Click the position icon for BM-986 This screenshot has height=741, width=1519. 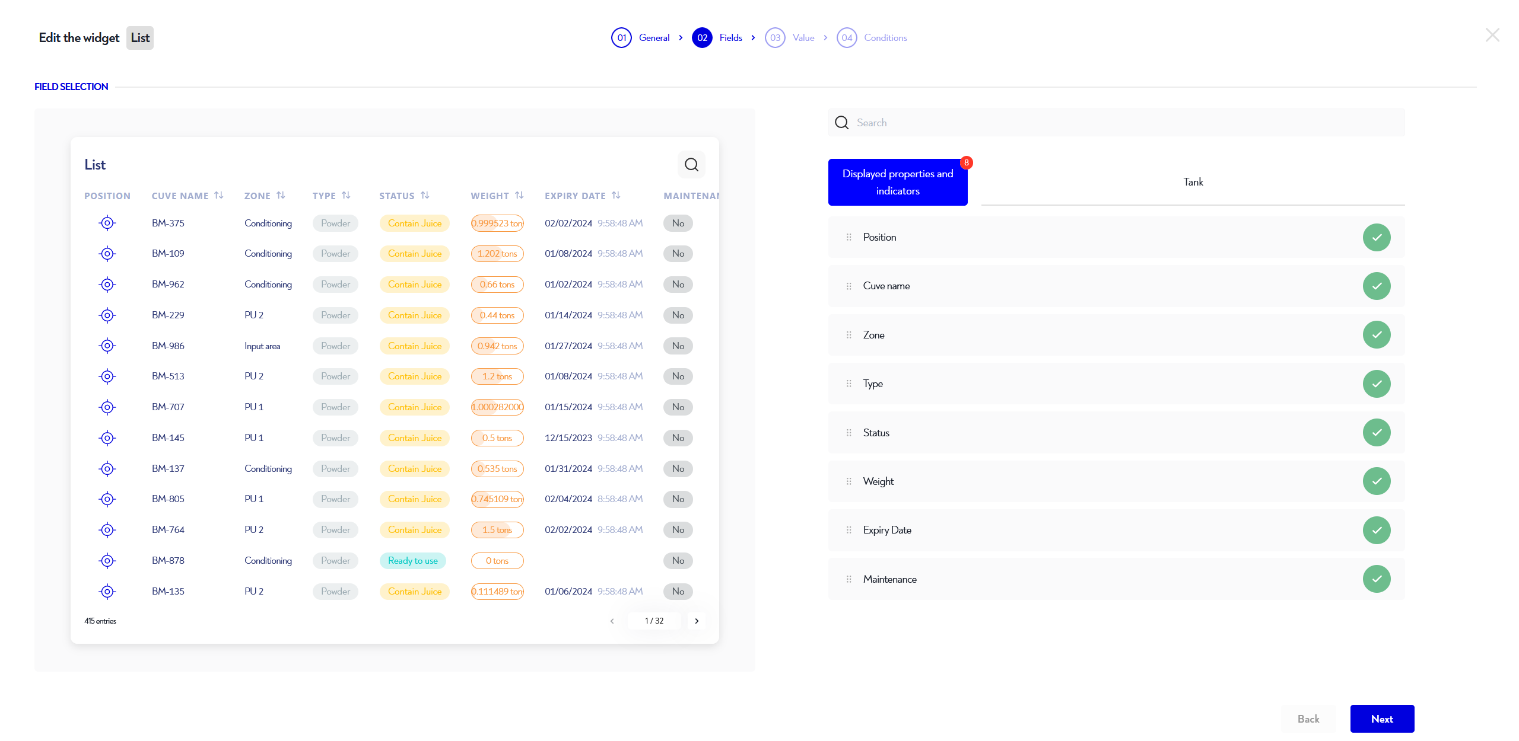tap(107, 346)
